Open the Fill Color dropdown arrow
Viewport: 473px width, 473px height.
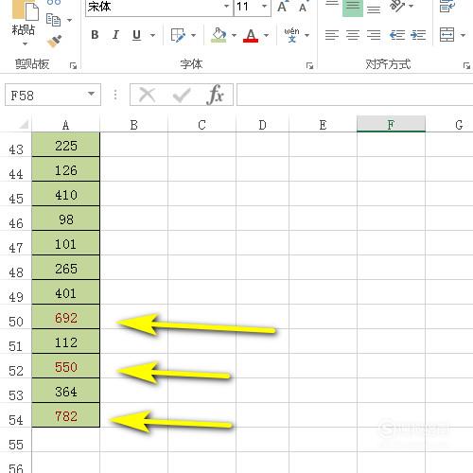coord(234,35)
